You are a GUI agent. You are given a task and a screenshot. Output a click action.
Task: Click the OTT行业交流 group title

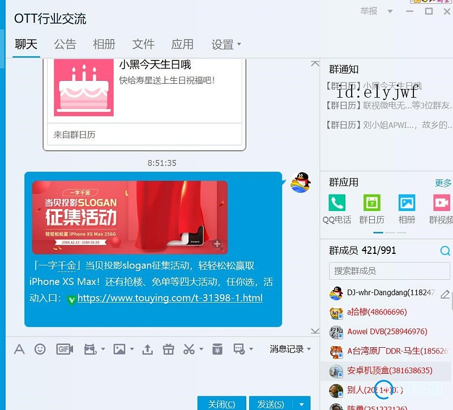50,19
